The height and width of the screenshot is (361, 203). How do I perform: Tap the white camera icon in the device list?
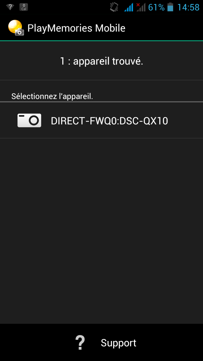29,120
